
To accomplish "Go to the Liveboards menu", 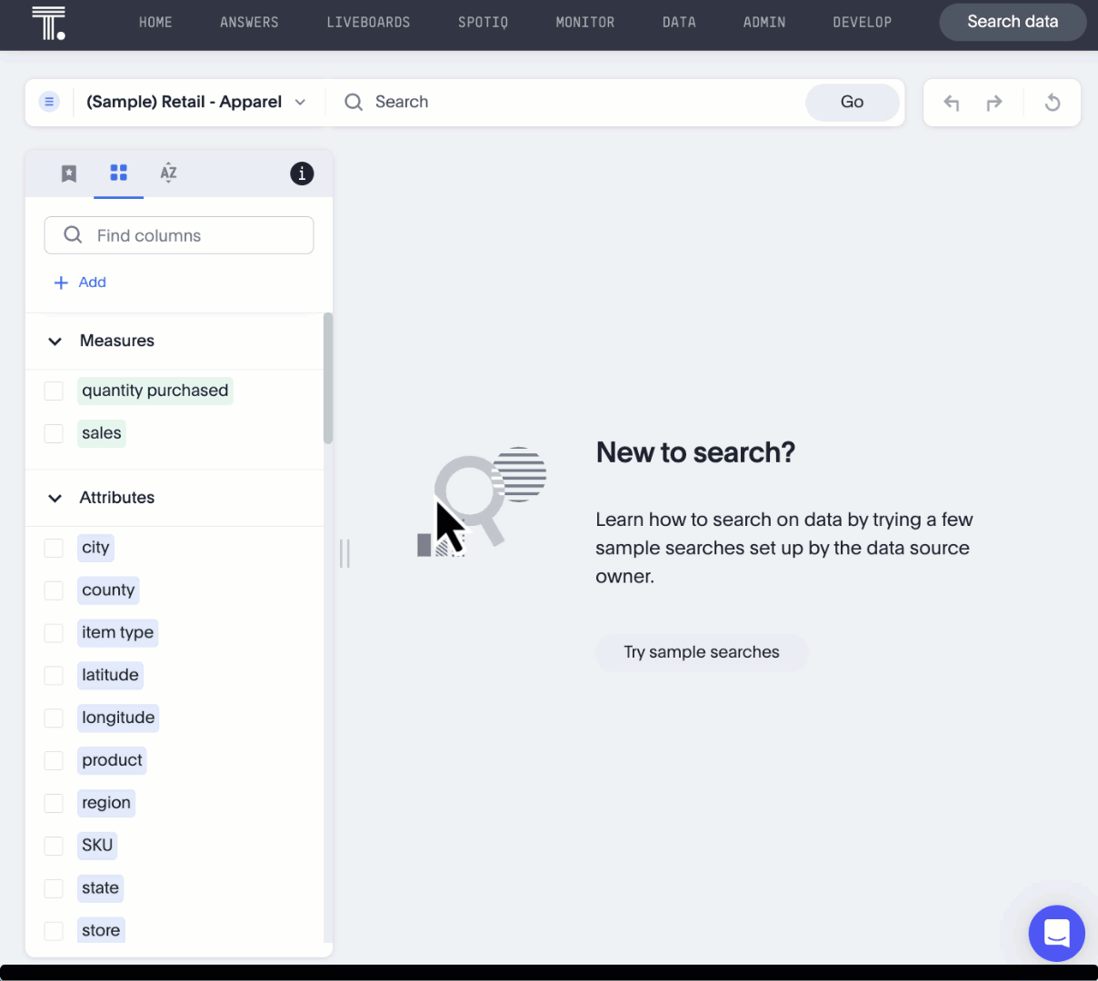I will coord(368,22).
